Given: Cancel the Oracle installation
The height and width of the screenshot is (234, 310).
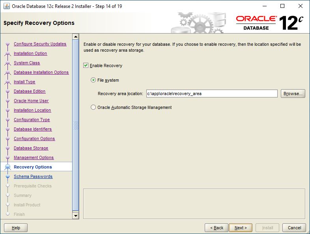Looking at the screenshot, I should tap(294, 228).
